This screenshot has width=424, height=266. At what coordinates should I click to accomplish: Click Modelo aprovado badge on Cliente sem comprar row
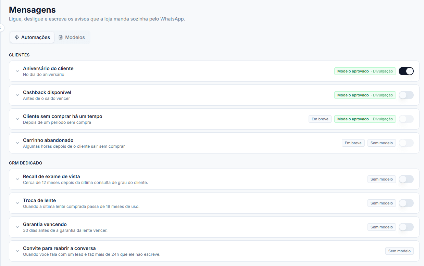(x=365, y=119)
